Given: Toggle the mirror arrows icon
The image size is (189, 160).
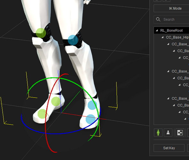Looking at the screenshot, I should 180,132.
